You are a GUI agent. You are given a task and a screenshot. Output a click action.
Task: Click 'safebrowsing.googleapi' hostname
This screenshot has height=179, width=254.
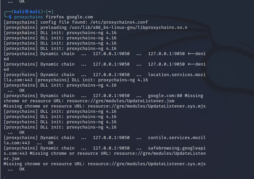(177, 148)
